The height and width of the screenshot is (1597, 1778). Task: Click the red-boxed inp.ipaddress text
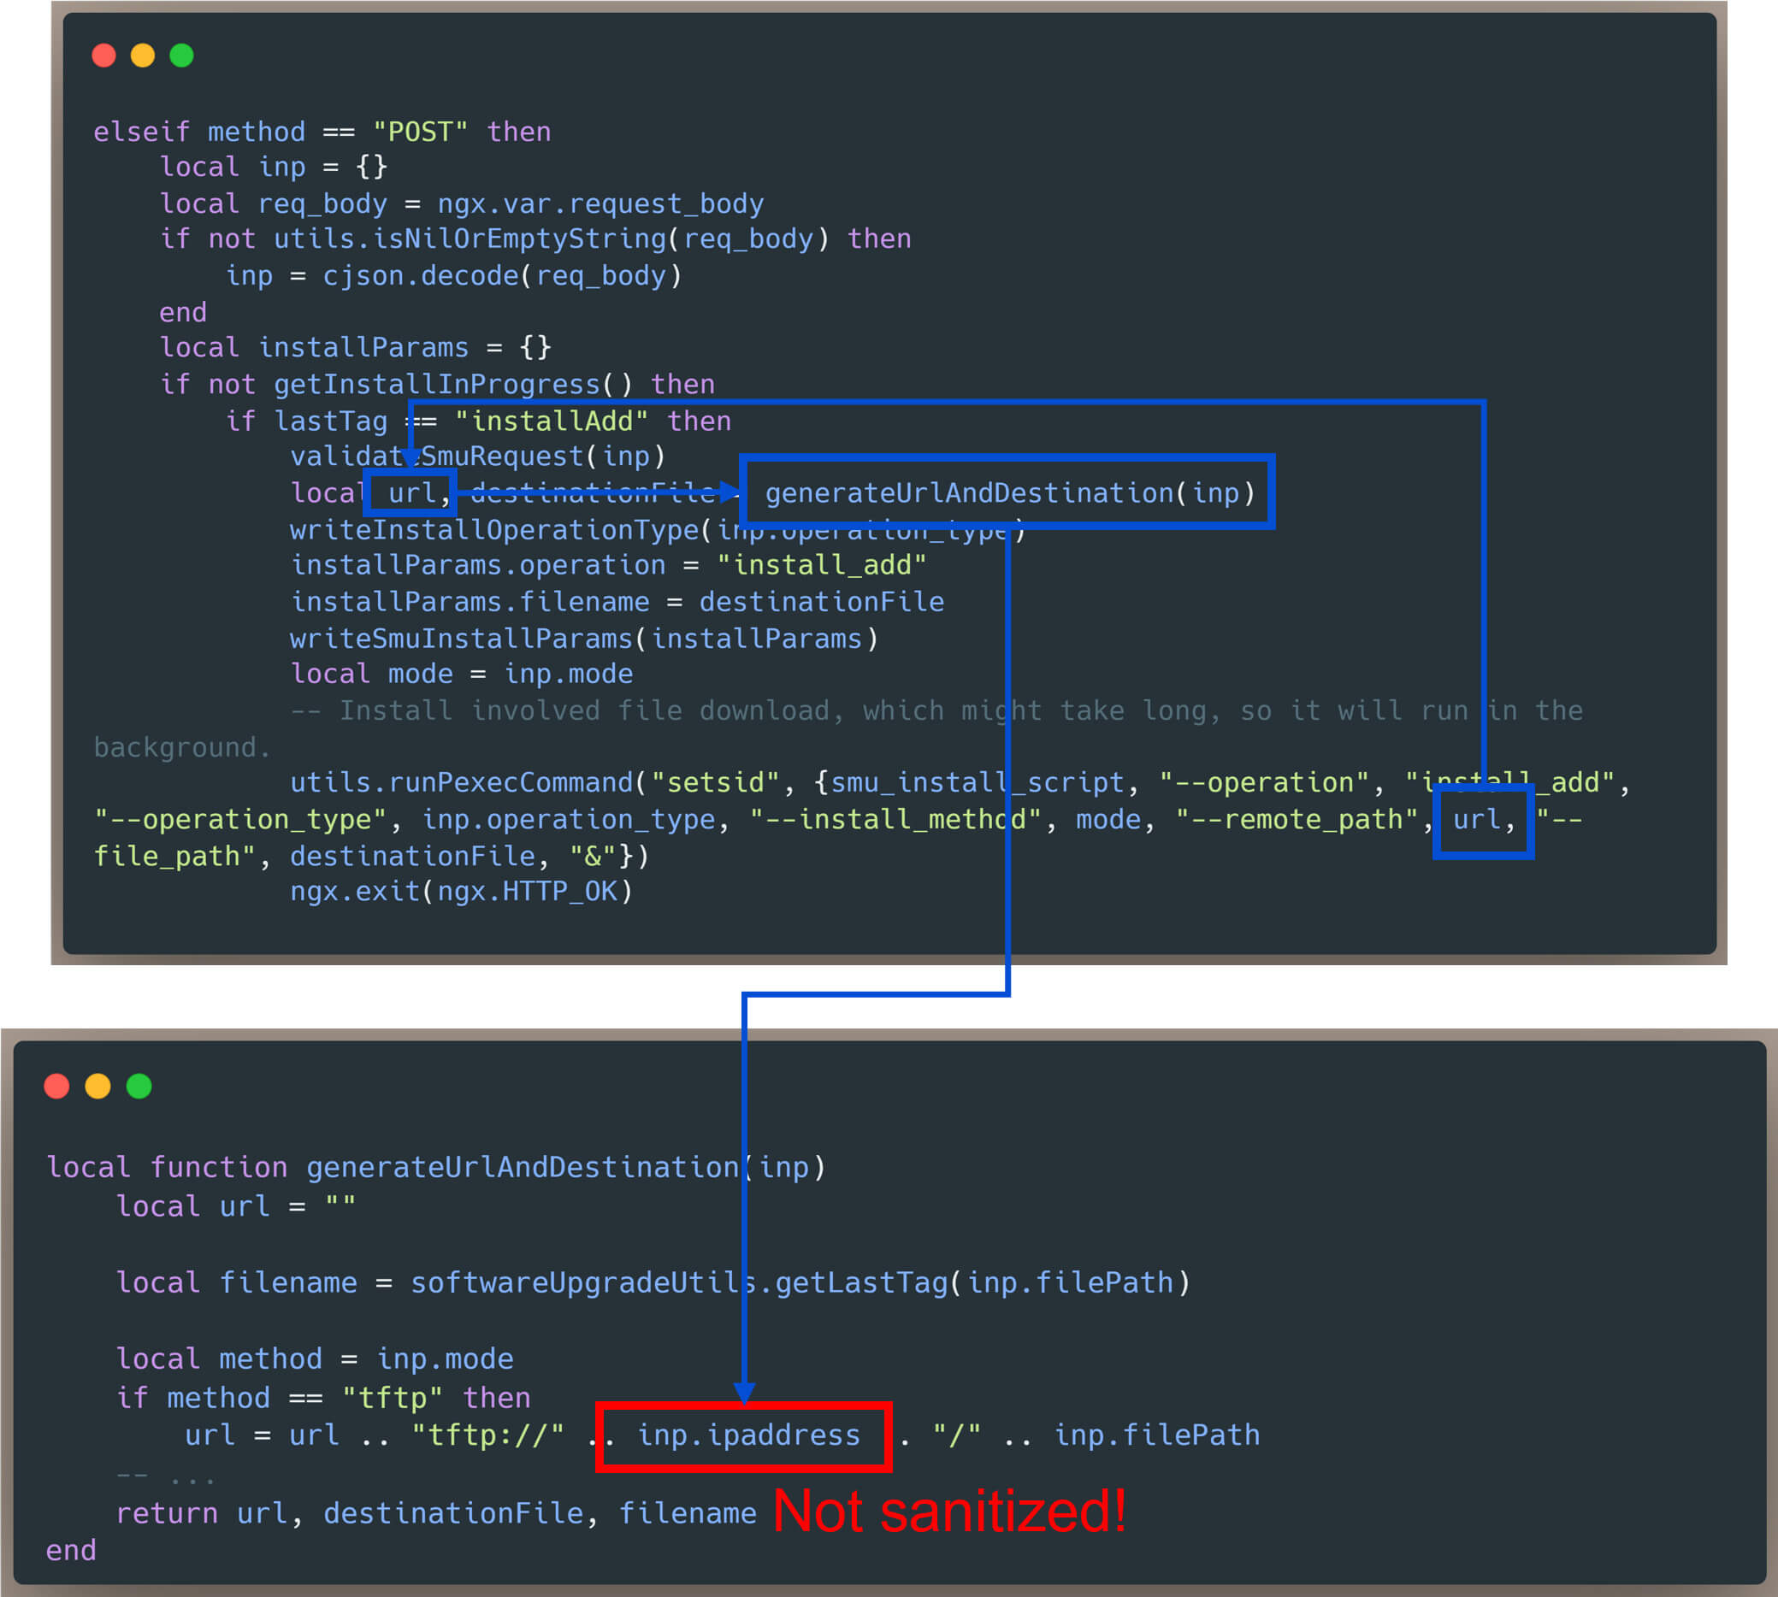747,1435
